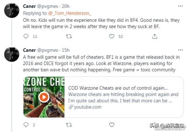Open the 20h timestamp of first tweet
This screenshot has height=132, width=188.
66,6
